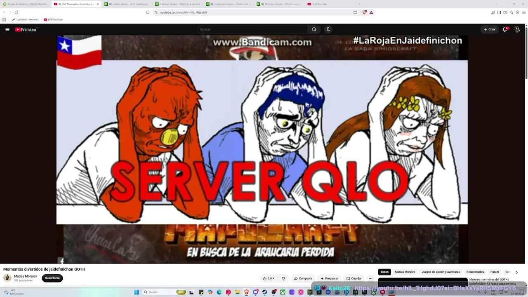
Task: Open Matias Morales channel avatar
Action: coord(7,278)
